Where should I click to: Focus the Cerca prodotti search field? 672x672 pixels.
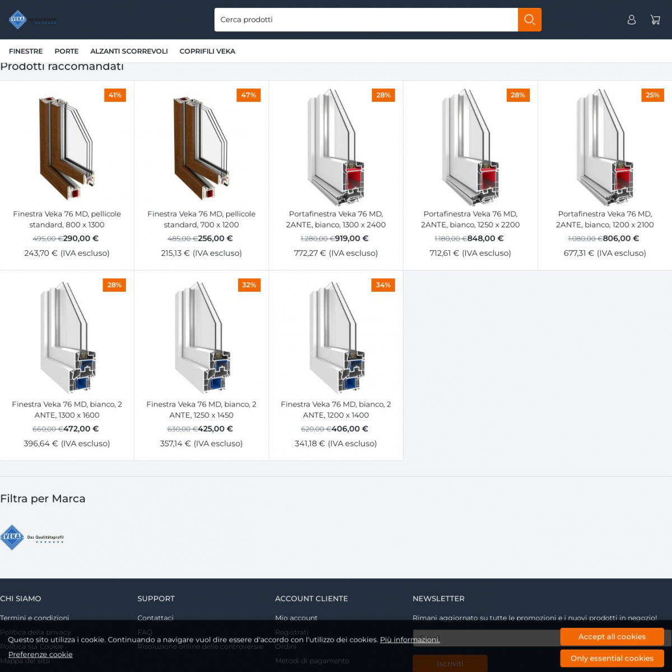tap(366, 20)
